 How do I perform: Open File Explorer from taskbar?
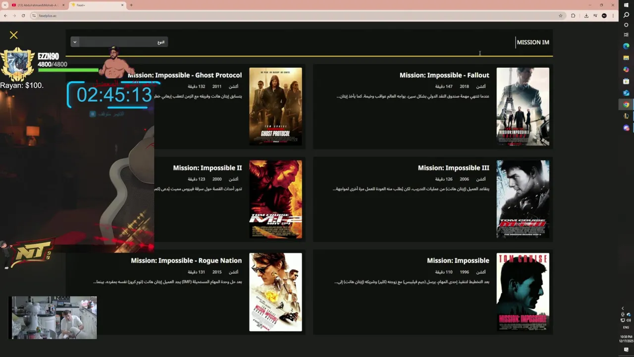click(626, 58)
